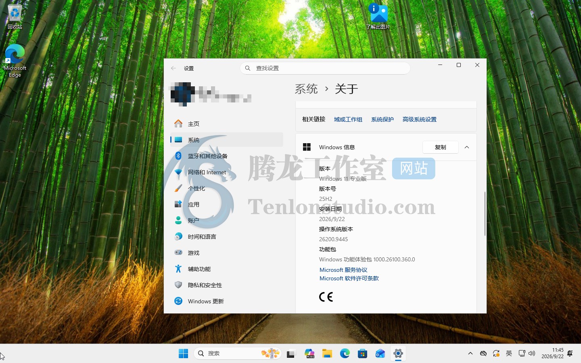
Task: Click the 英 input language indicator
Action: point(509,353)
